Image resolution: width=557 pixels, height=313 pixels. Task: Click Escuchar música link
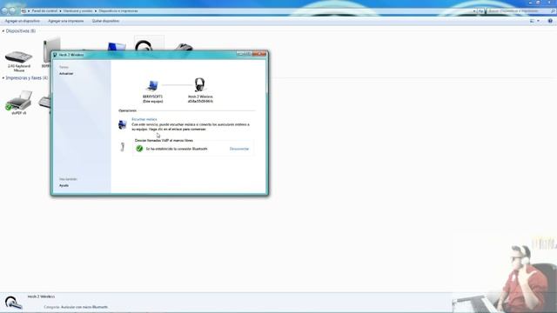click(x=144, y=119)
